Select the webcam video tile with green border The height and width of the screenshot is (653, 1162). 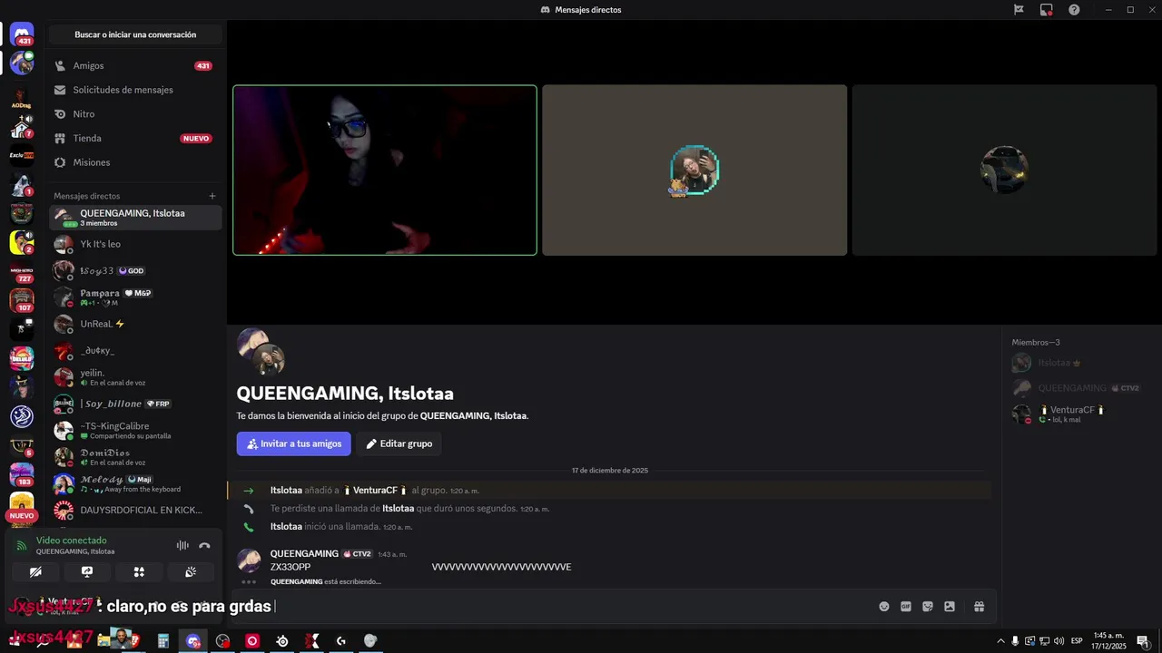tap(385, 171)
